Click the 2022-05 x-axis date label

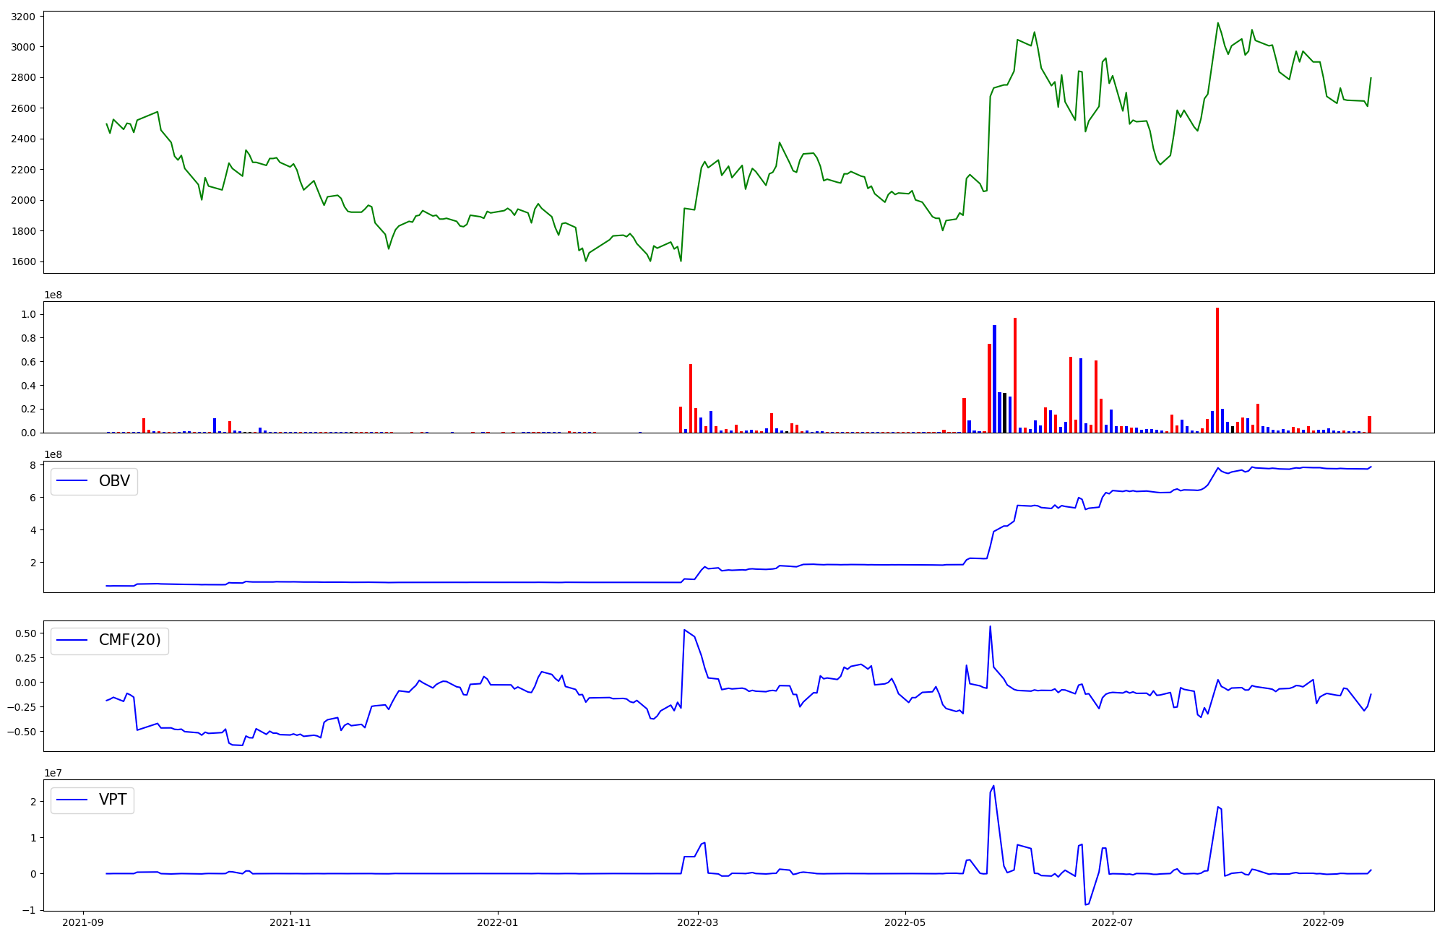coord(905,922)
